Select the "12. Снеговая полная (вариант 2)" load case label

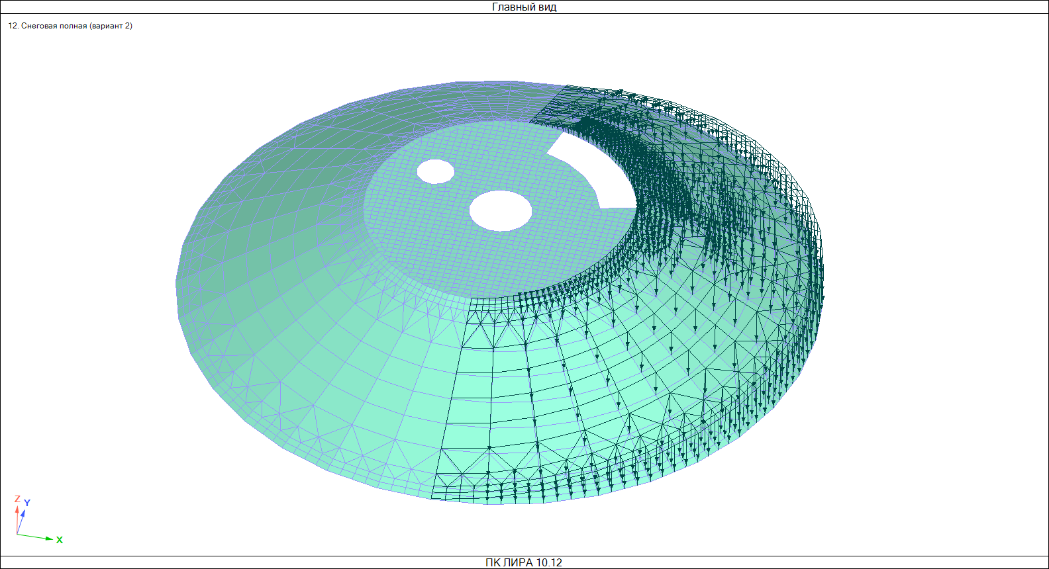[70, 26]
